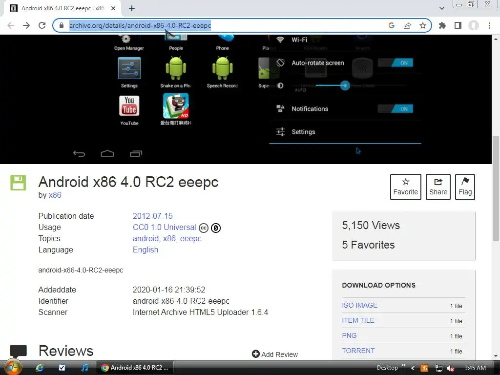Image resolution: width=500 pixels, height=375 pixels.
Task: Go forward with browser arrow
Action: tap(26, 25)
